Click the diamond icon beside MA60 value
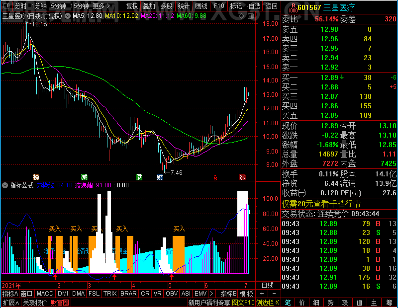 point(241,16)
